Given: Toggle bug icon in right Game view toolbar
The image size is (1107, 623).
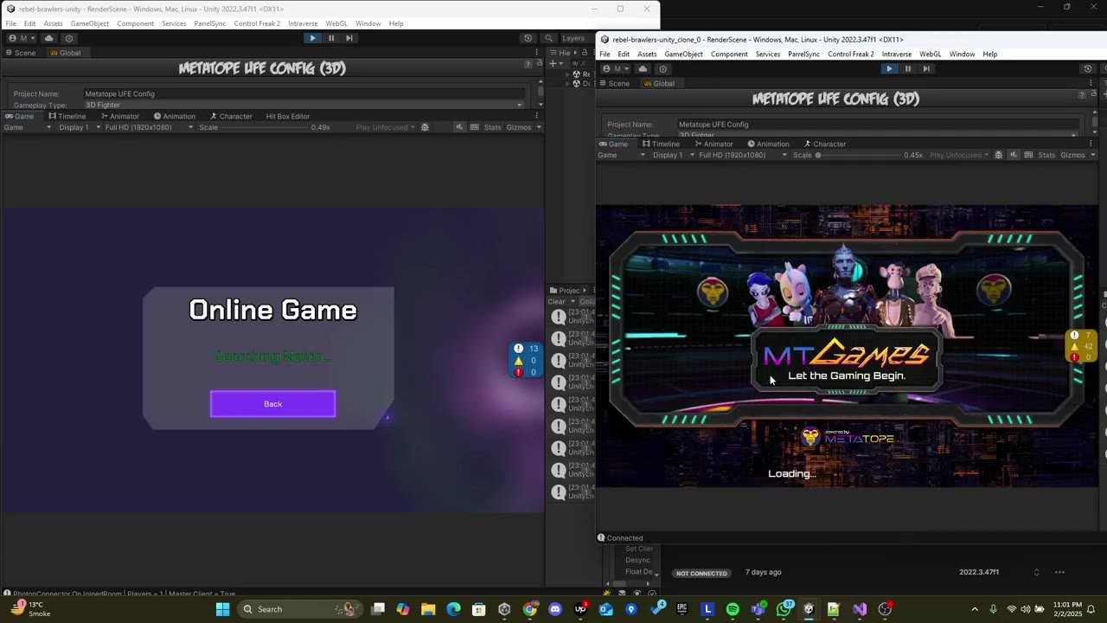Looking at the screenshot, I should (999, 155).
